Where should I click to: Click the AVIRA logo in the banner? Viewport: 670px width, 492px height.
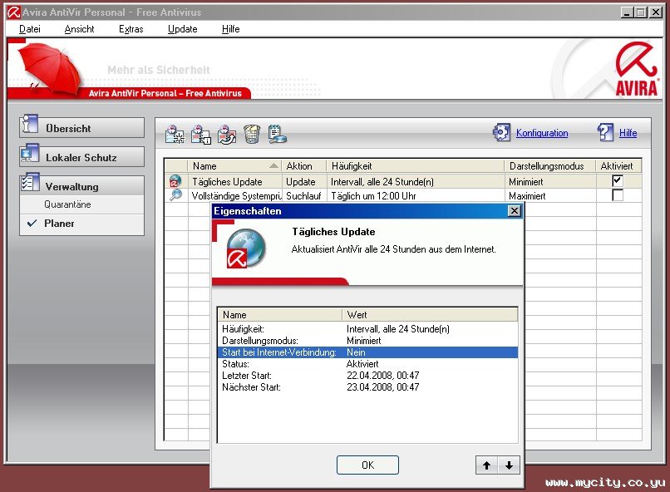636,69
